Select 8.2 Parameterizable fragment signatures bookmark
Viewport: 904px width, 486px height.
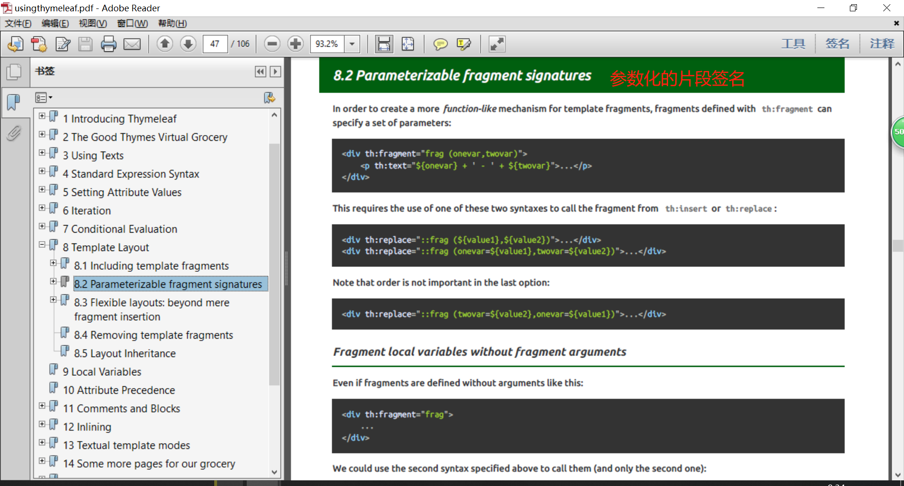point(168,284)
